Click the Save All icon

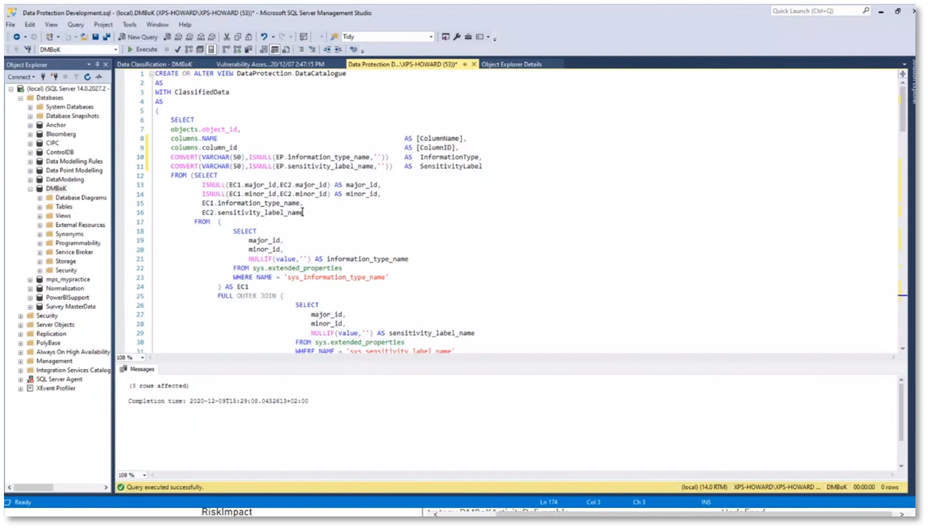point(106,37)
